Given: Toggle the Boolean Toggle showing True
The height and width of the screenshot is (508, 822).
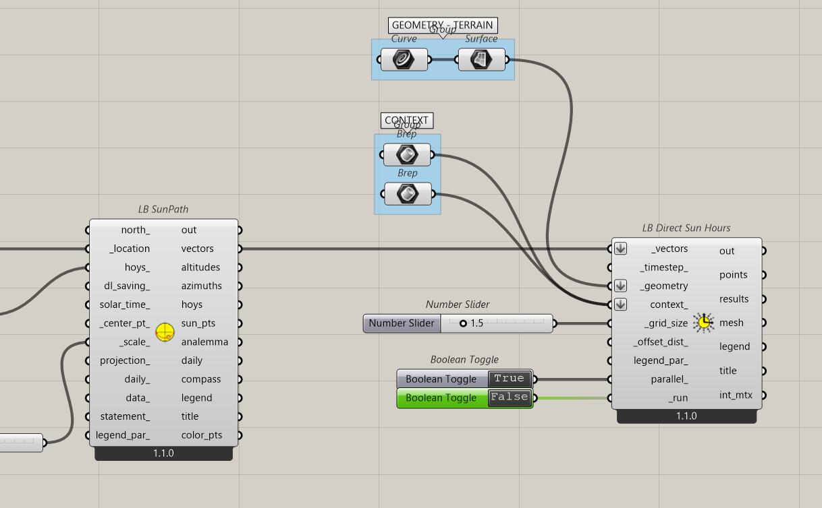Looking at the screenshot, I should [x=509, y=379].
